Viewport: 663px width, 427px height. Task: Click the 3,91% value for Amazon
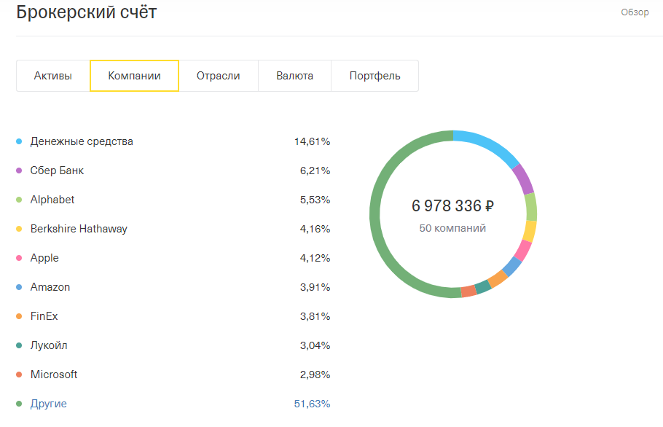pos(315,287)
